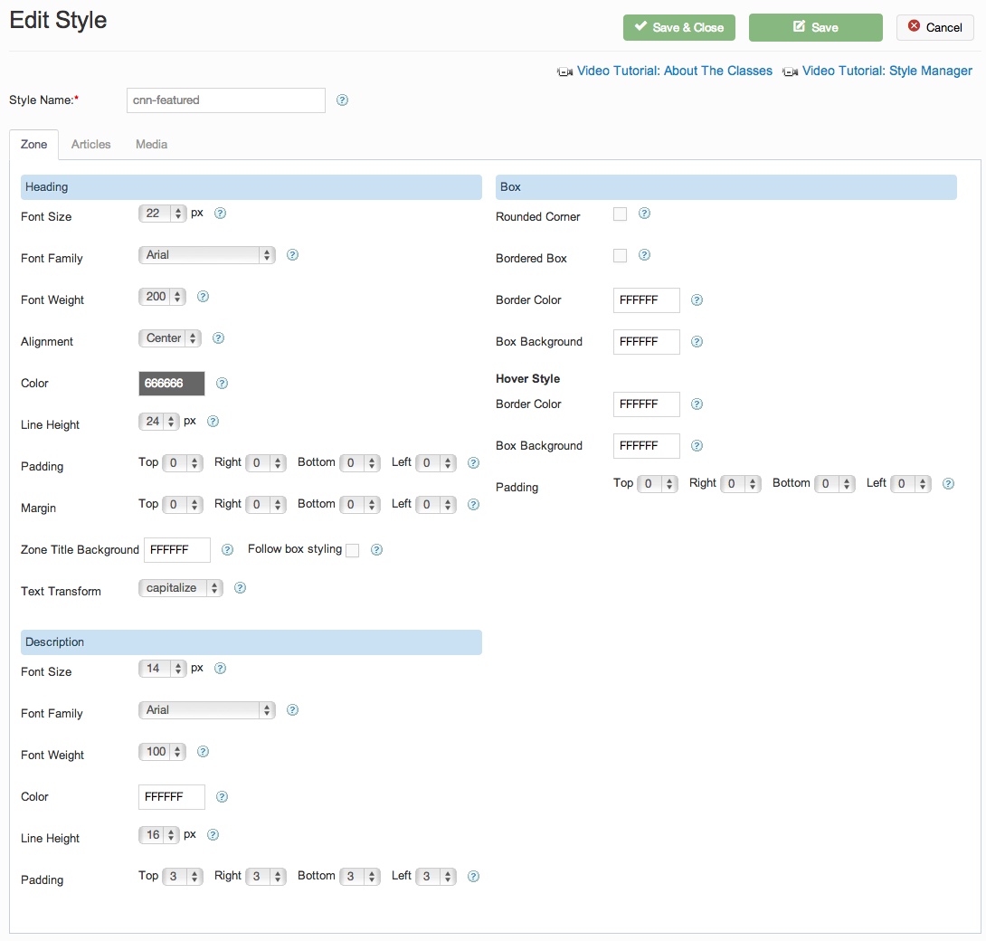The width and height of the screenshot is (986, 941).
Task: Open Description Padding Bottom selector
Action: [x=360, y=876]
